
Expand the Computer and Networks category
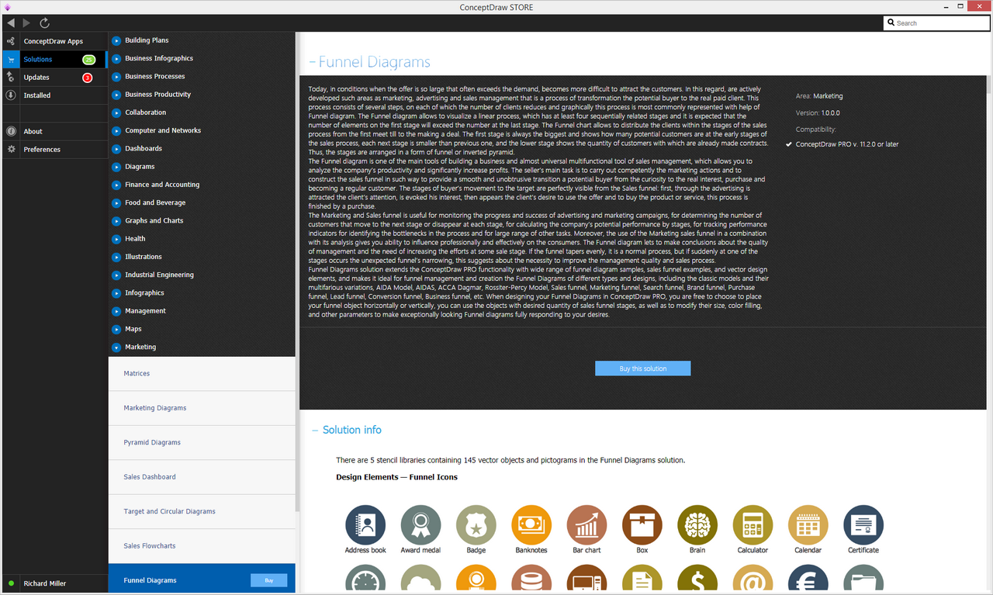pos(116,130)
